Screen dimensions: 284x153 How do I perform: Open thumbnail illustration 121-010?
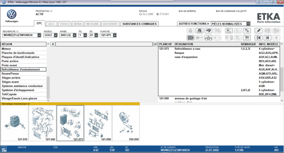pyautogui.click(x=14, y=123)
